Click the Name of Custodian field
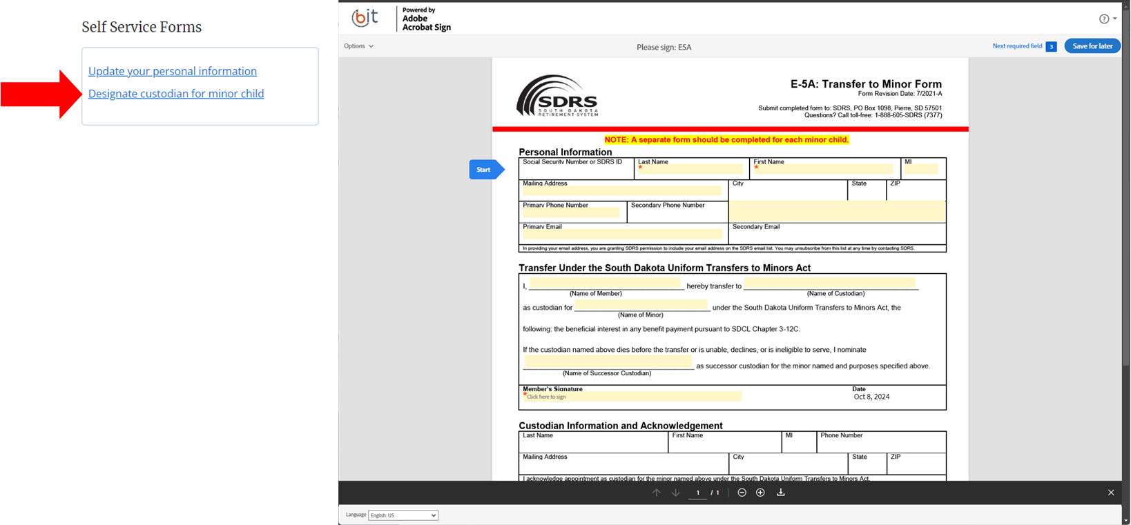 pos(830,284)
